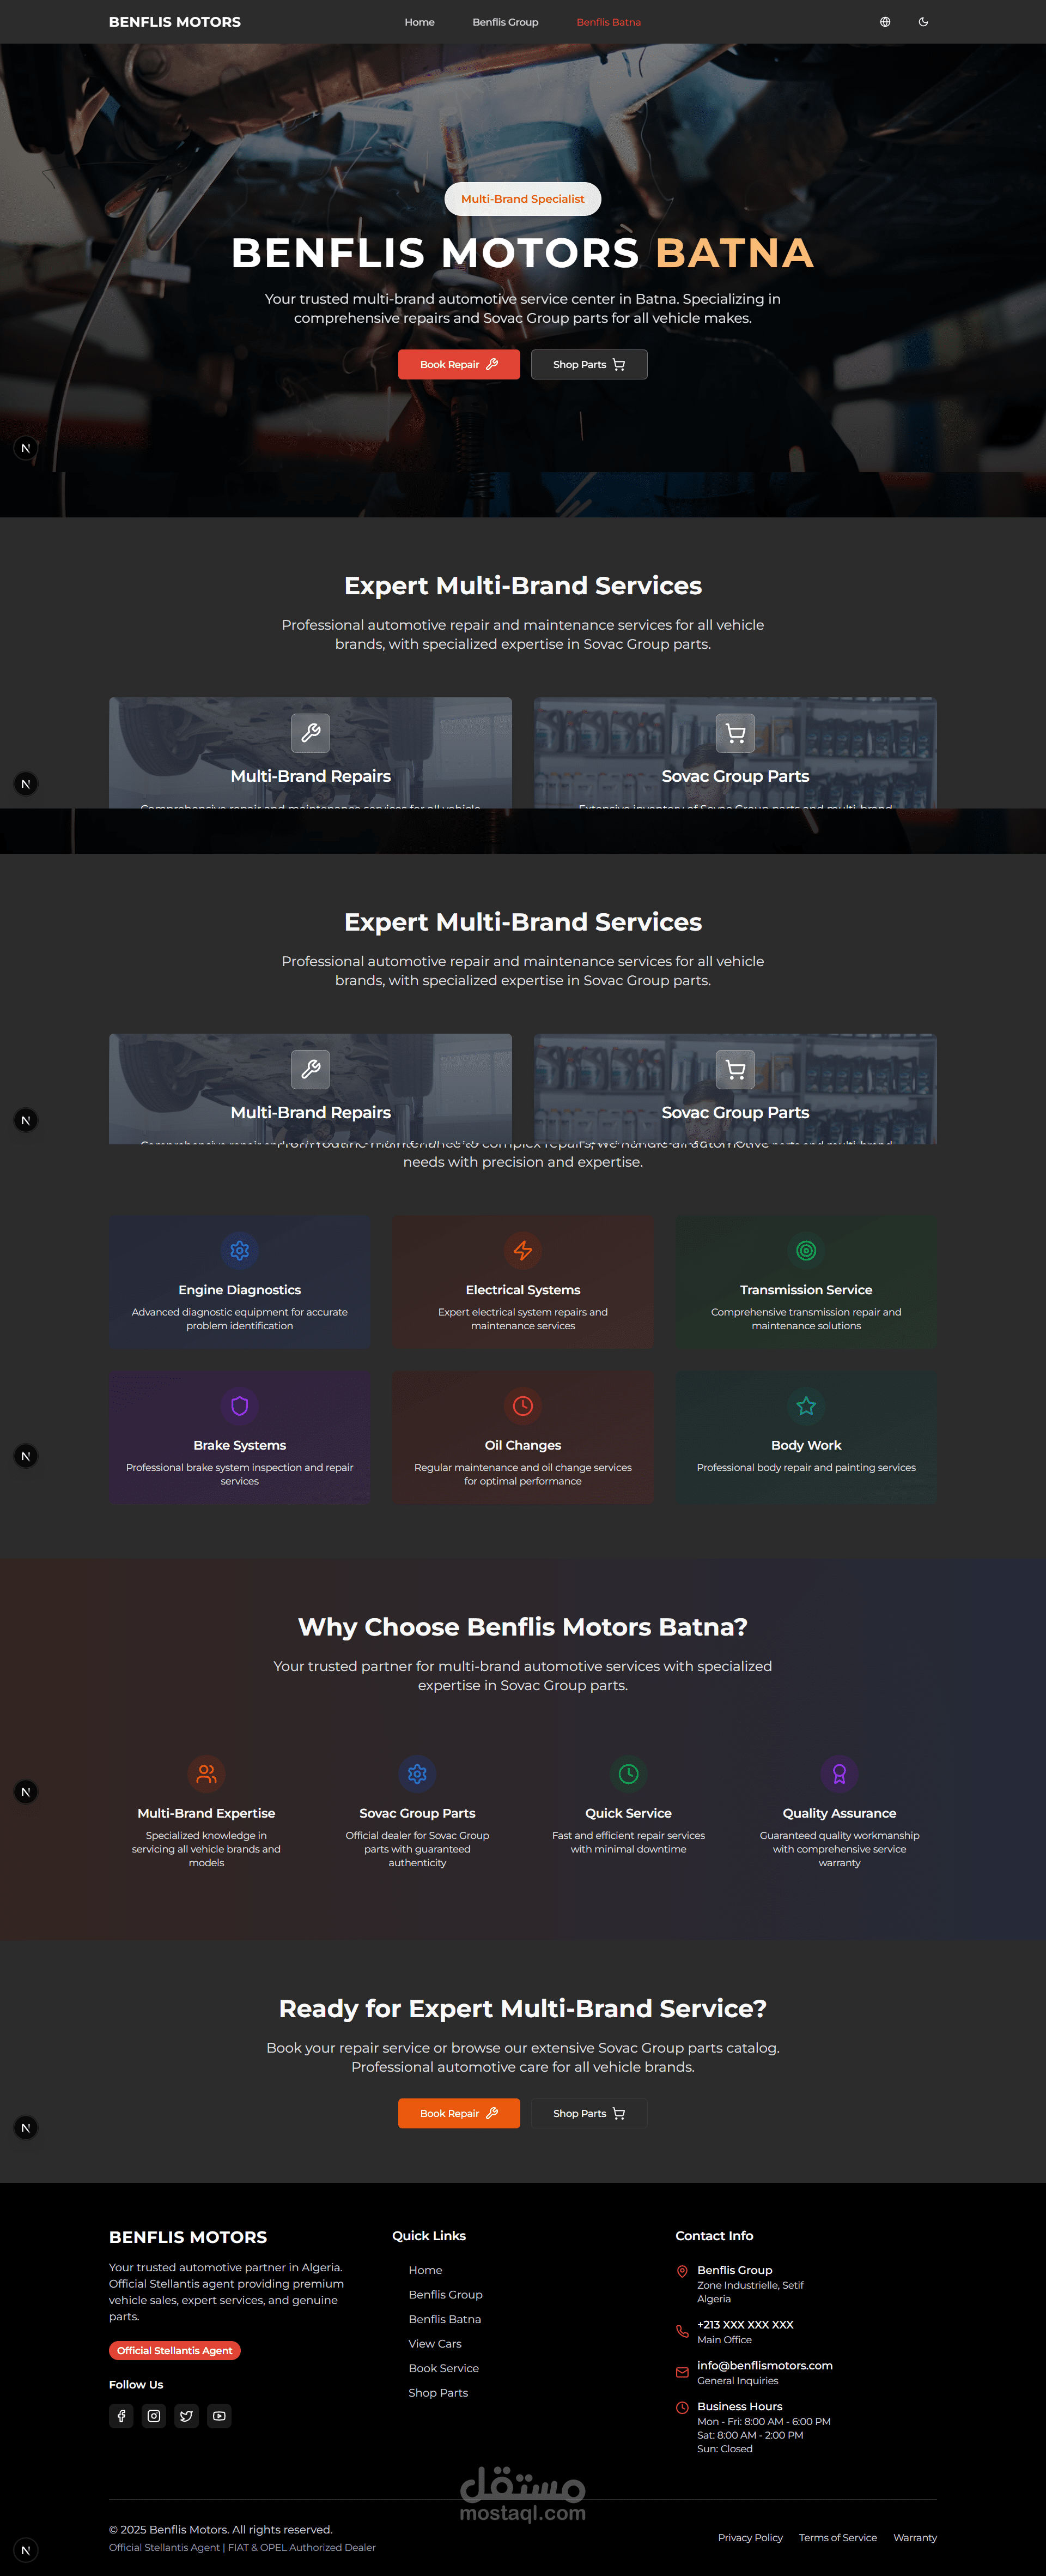Click Shop Parts button in the hero banner

[x=588, y=364]
